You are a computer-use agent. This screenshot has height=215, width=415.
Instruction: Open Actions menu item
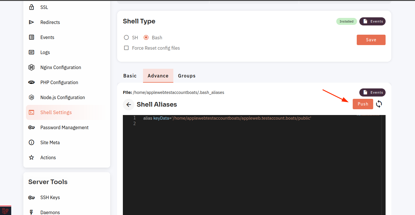66,157
